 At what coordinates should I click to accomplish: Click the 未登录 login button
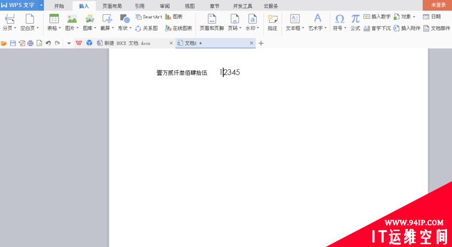pyautogui.click(x=438, y=5)
